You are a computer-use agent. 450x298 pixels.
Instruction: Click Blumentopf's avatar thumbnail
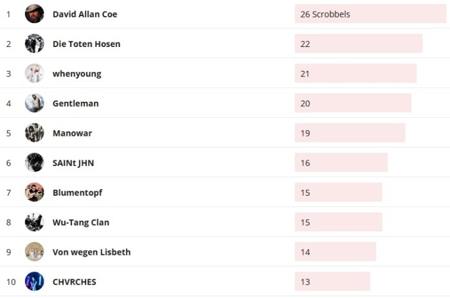(x=35, y=192)
